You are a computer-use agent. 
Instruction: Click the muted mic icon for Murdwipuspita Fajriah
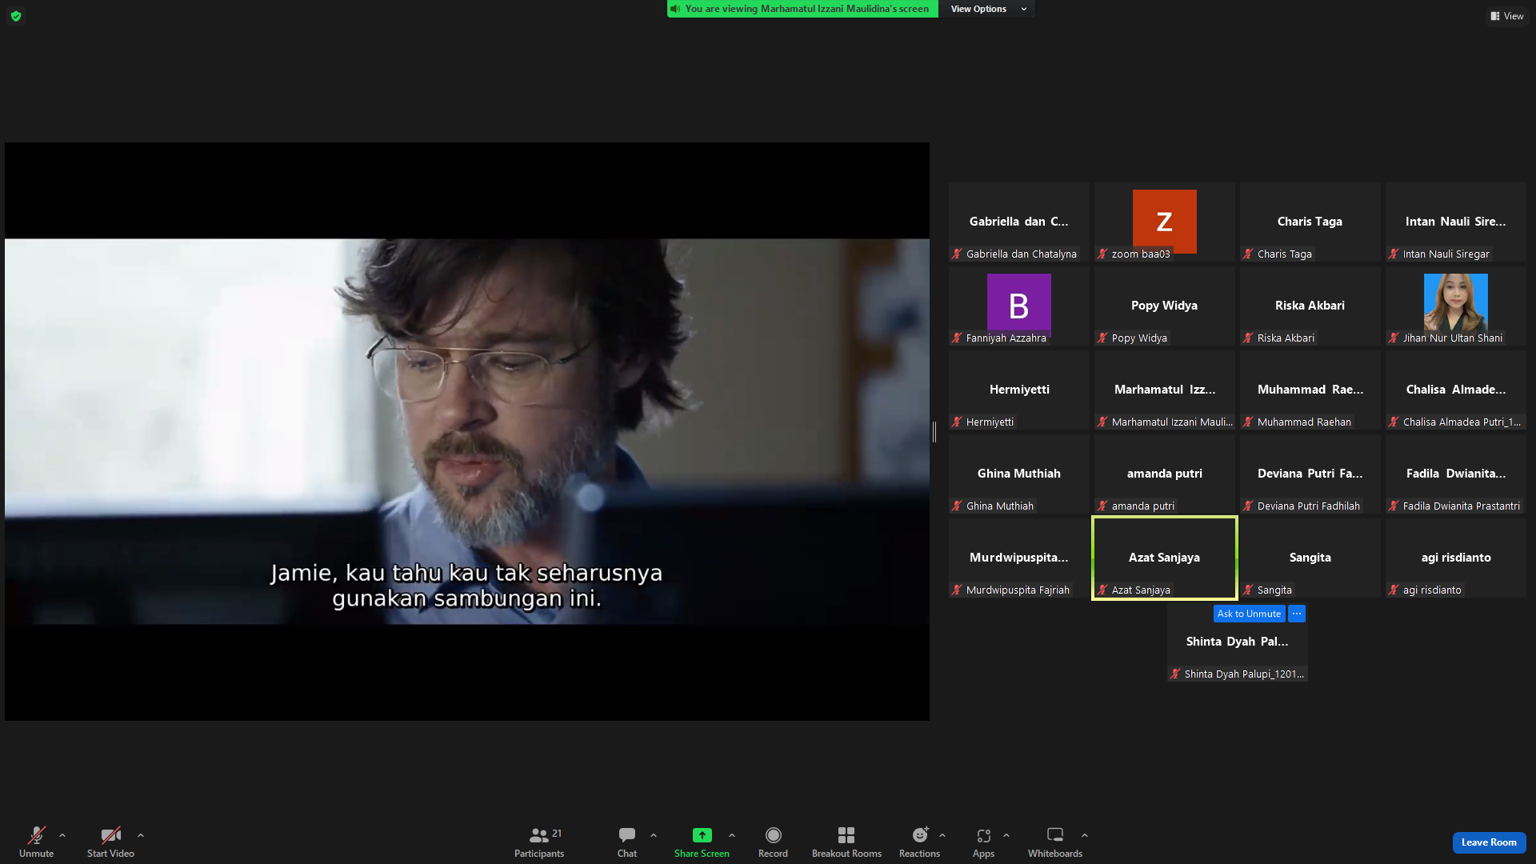click(x=957, y=590)
